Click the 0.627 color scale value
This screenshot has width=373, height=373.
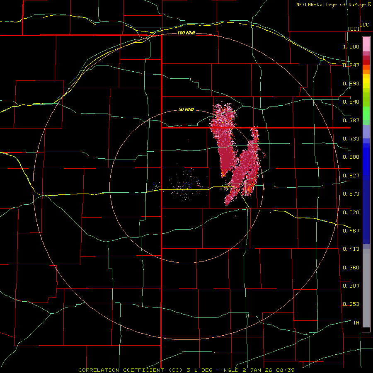[351, 176]
